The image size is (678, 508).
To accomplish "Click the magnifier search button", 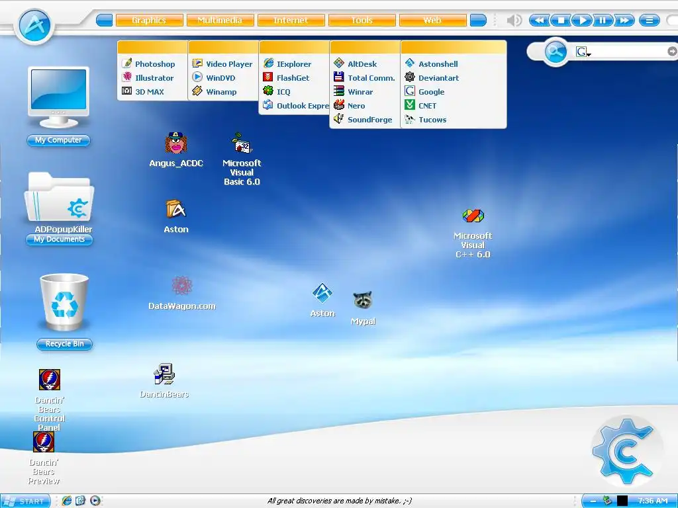I will pos(556,52).
